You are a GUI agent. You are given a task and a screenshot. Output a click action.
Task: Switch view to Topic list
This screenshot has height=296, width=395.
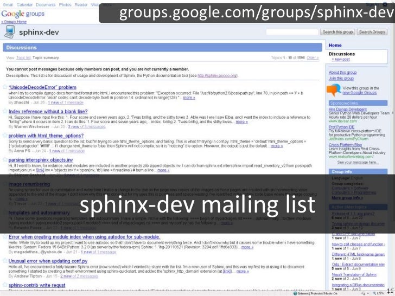point(23,57)
